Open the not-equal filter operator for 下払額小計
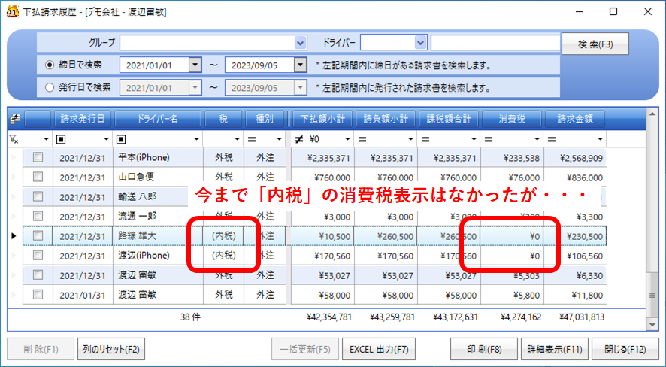Screen dimensions: 666x367 coord(298,139)
